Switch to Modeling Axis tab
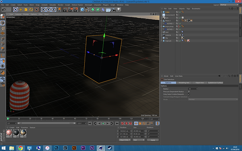Viewport: 242px width, 151px height. pos(184,83)
